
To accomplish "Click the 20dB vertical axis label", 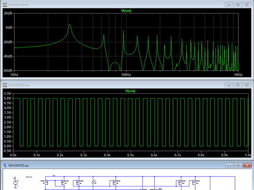I will pos(8,13).
